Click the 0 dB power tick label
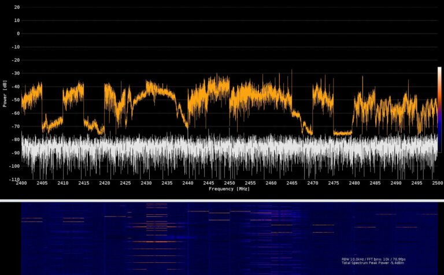Viewport: 444px width, 275px height. click(x=18, y=34)
